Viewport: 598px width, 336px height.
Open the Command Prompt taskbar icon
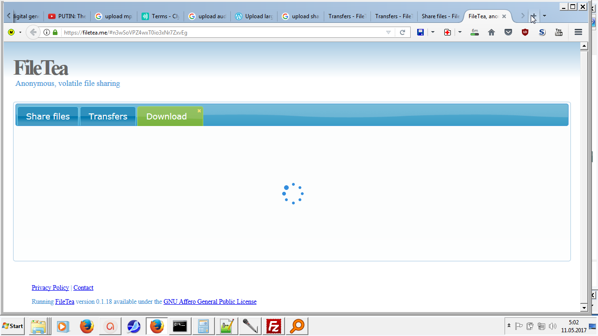click(x=180, y=326)
